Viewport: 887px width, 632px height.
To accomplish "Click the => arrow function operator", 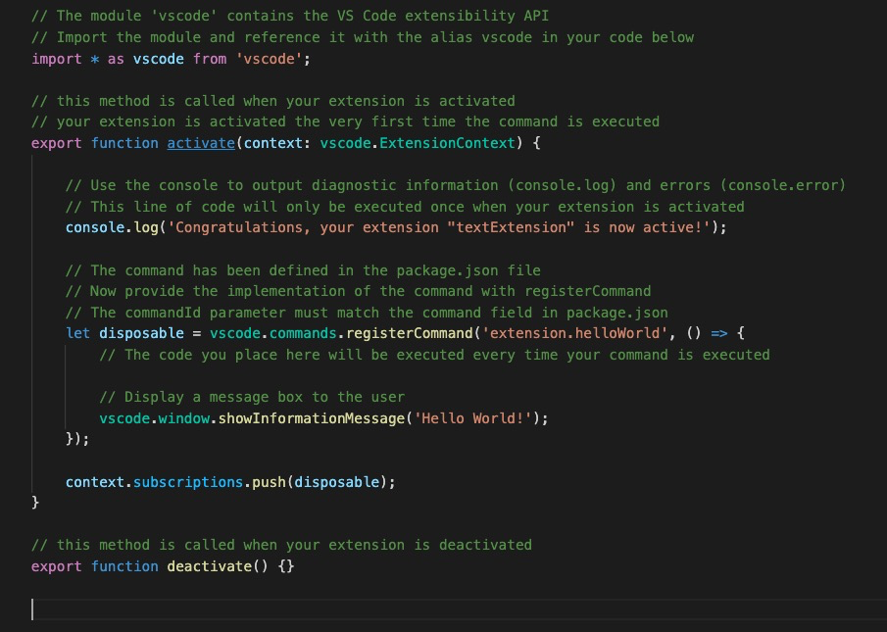I will 718,333.
